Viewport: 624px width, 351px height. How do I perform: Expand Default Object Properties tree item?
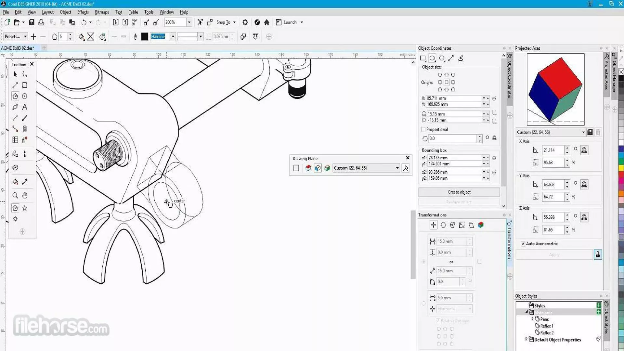coord(526,339)
